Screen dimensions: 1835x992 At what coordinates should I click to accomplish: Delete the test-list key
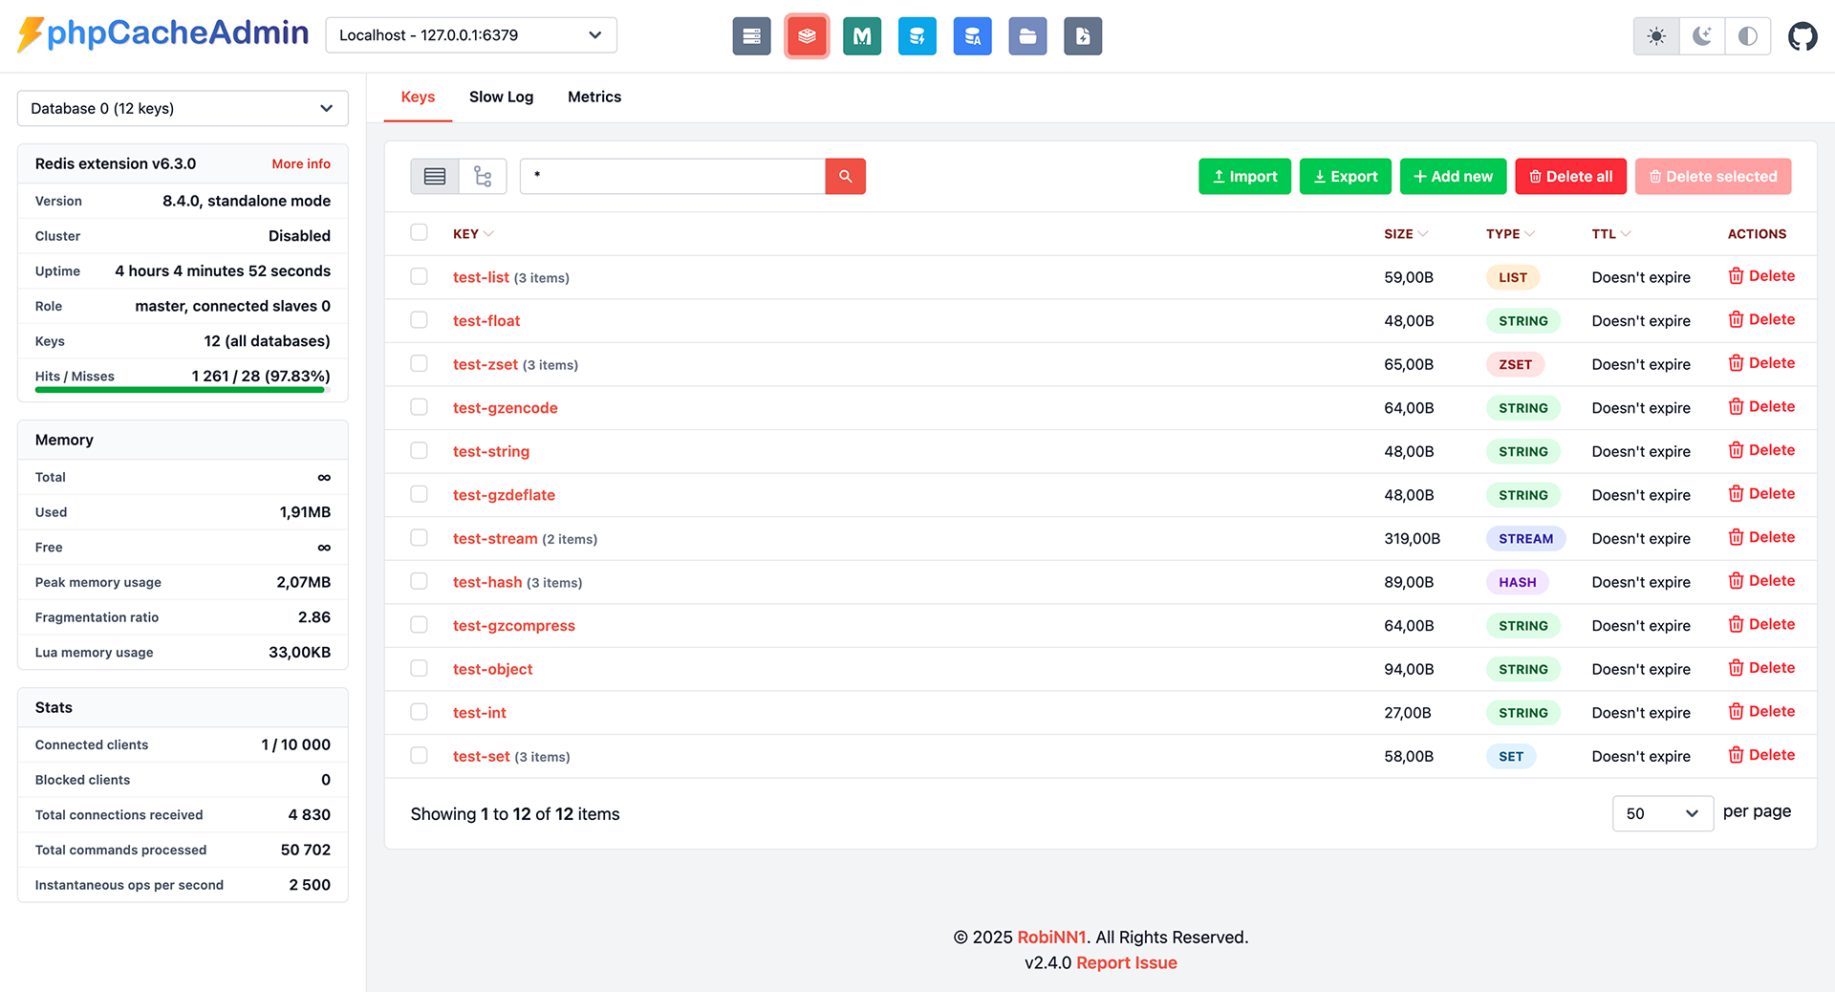tap(1761, 276)
